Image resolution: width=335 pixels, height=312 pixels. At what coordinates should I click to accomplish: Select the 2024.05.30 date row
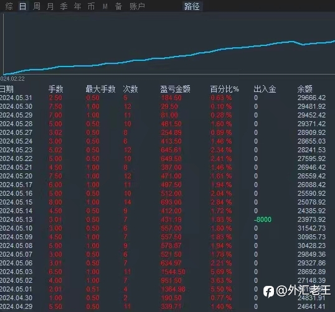coord(16,106)
